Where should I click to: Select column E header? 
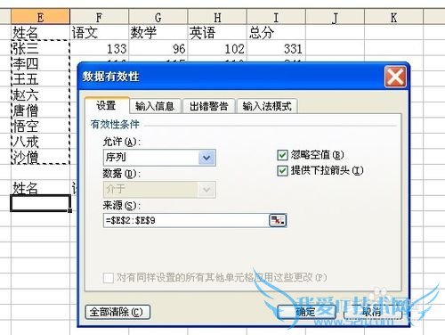click(40, 18)
